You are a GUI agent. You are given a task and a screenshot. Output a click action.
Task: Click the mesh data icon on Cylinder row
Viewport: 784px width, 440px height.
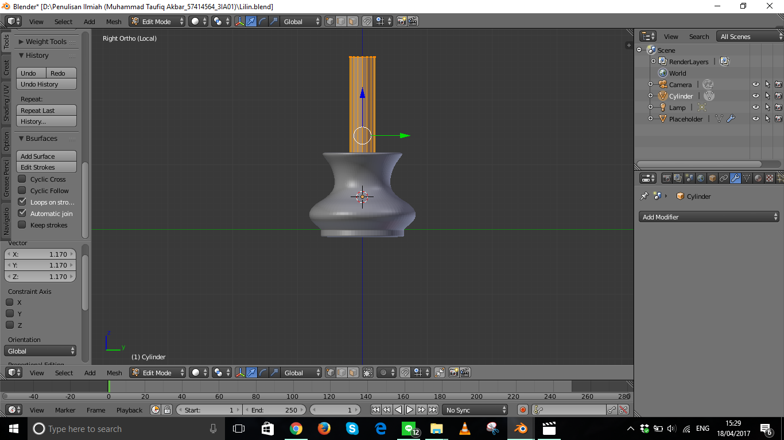[x=709, y=96]
